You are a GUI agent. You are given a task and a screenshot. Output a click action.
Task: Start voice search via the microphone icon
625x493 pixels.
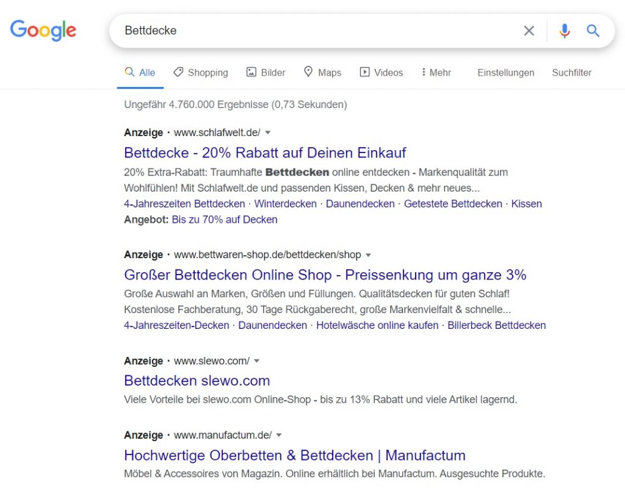coord(565,31)
